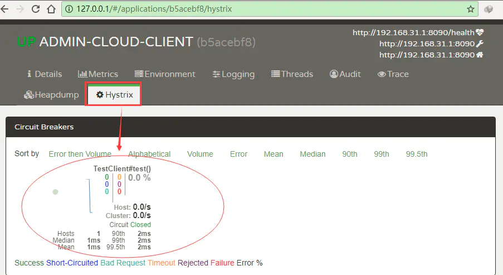The height and width of the screenshot is (275, 503).
Task: Bookmark page with the star icon
Action: [470, 9]
